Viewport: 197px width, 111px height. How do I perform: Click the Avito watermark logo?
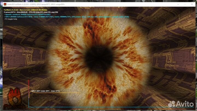click(172, 104)
